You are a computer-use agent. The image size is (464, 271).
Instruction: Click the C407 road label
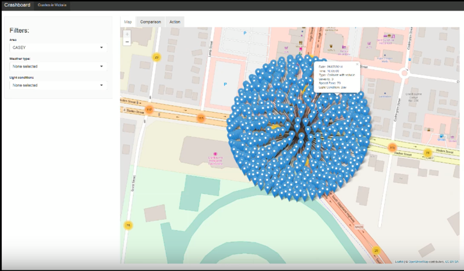430,158
